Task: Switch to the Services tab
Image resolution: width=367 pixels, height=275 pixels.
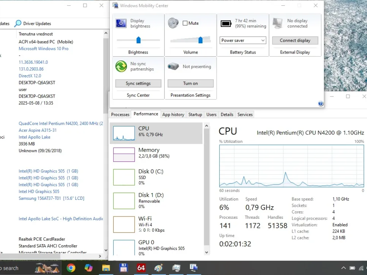Action: pyautogui.click(x=245, y=114)
